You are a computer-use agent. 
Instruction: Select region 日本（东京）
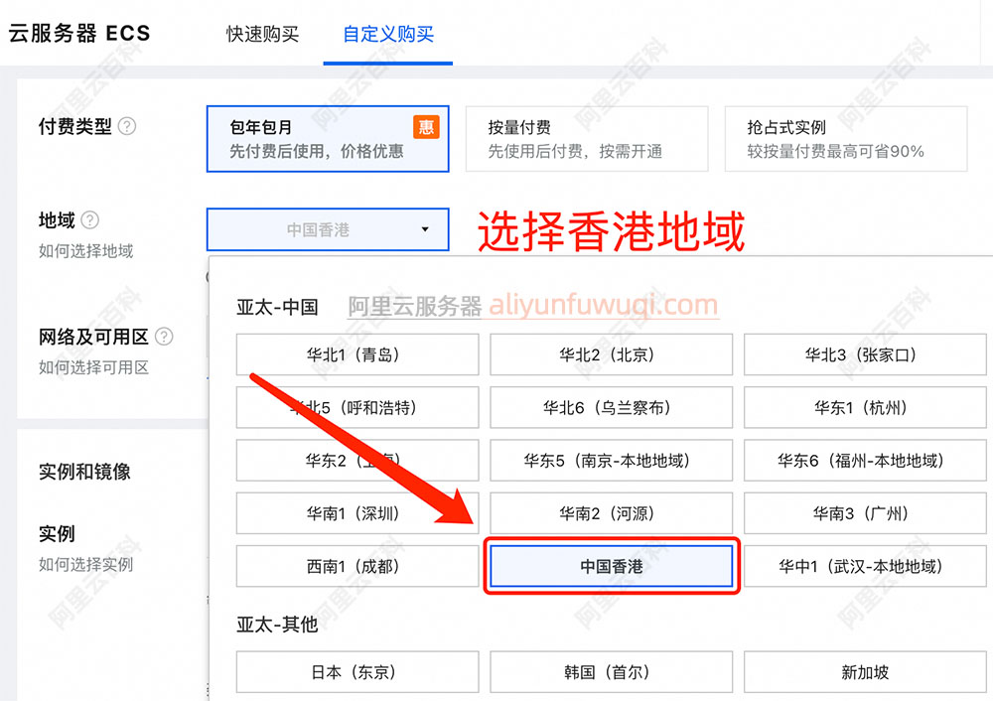357,672
